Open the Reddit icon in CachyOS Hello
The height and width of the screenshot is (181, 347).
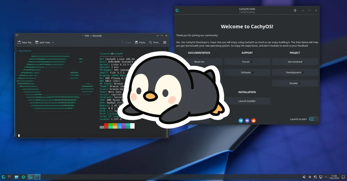[254, 121]
